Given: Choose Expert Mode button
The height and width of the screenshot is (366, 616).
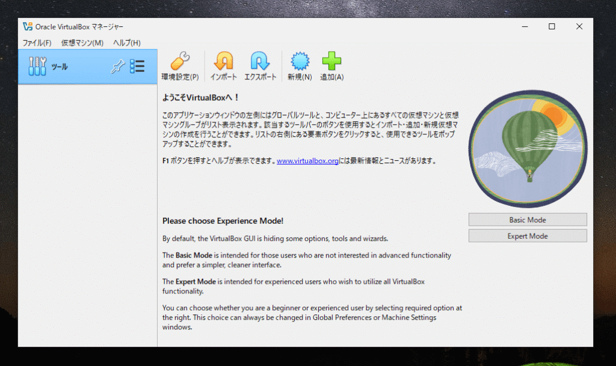Looking at the screenshot, I should click(528, 236).
